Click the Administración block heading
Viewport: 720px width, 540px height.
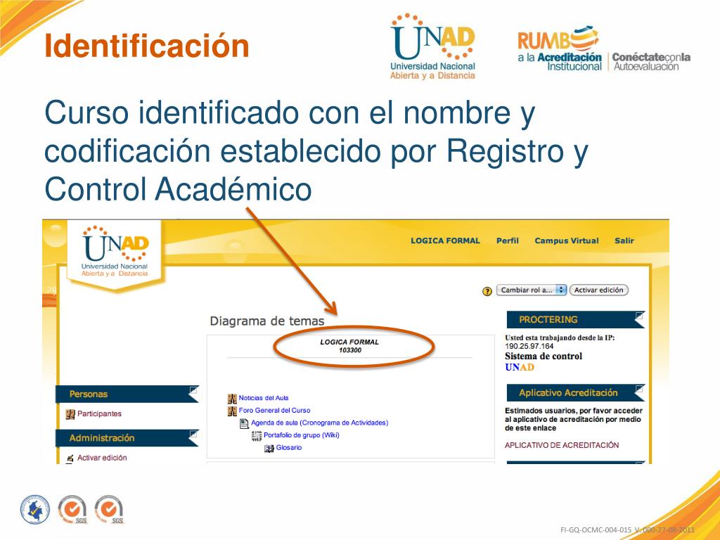tap(102, 438)
